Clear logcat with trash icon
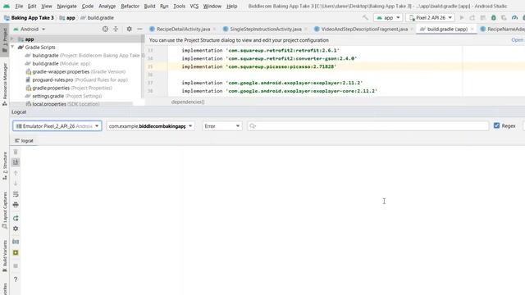 [x=16, y=152]
